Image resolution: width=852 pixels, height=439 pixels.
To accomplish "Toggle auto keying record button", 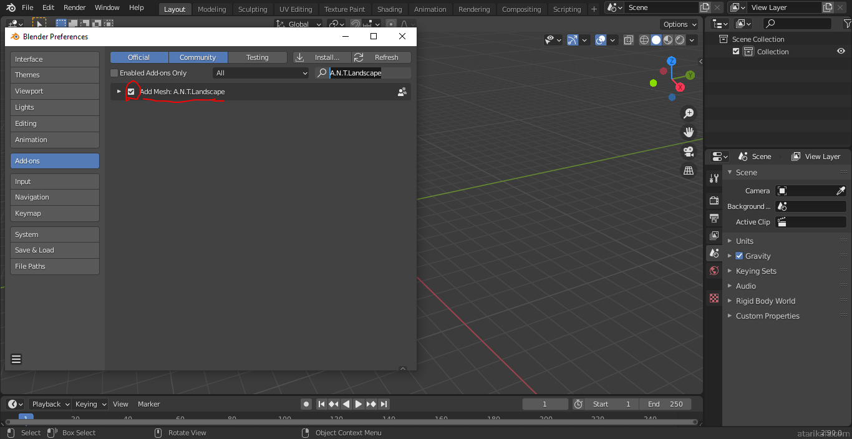I will coord(306,404).
